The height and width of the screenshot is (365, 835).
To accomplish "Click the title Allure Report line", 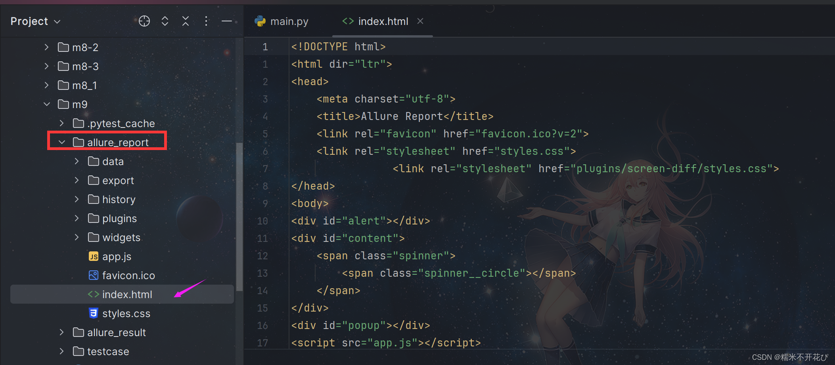I will 405,116.
